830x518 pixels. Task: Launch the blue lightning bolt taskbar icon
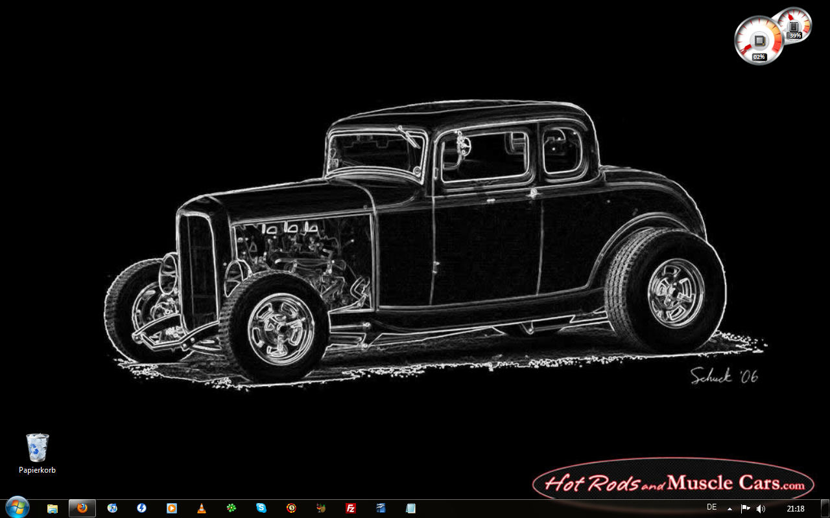142,508
